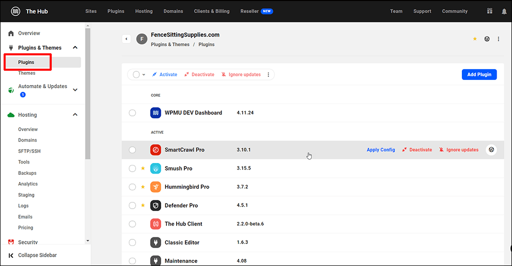Select WPMU DEV Dashboard checkbox

[132, 113]
